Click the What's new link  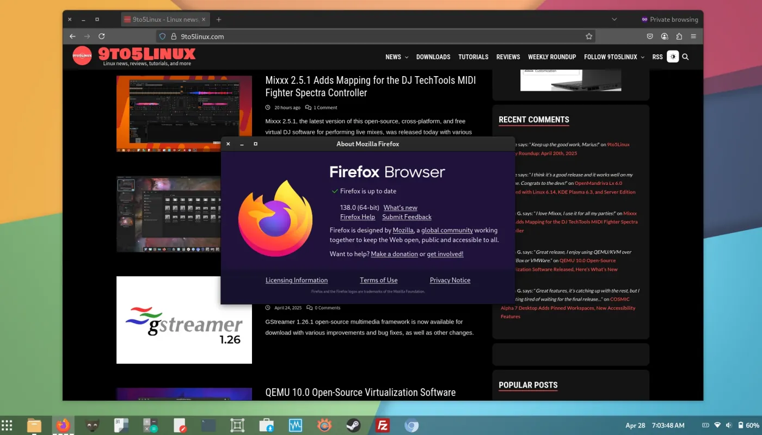point(401,208)
